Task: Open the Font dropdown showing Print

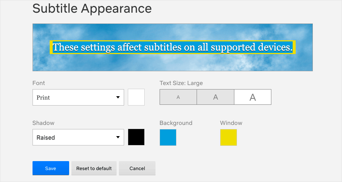Action: click(78, 97)
